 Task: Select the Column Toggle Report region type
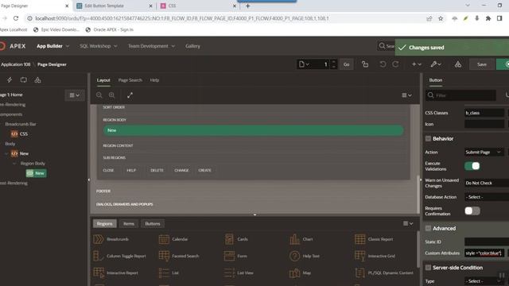[x=119, y=256]
